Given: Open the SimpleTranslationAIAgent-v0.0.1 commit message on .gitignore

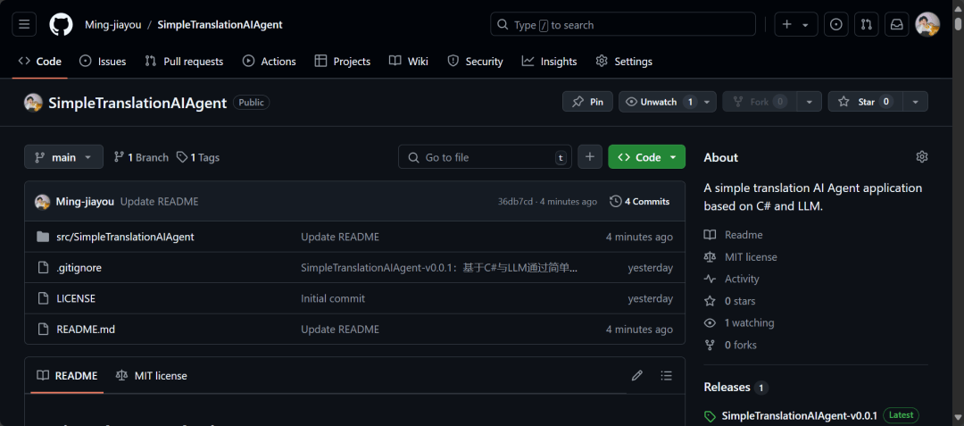Looking at the screenshot, I should click(439, 267).
